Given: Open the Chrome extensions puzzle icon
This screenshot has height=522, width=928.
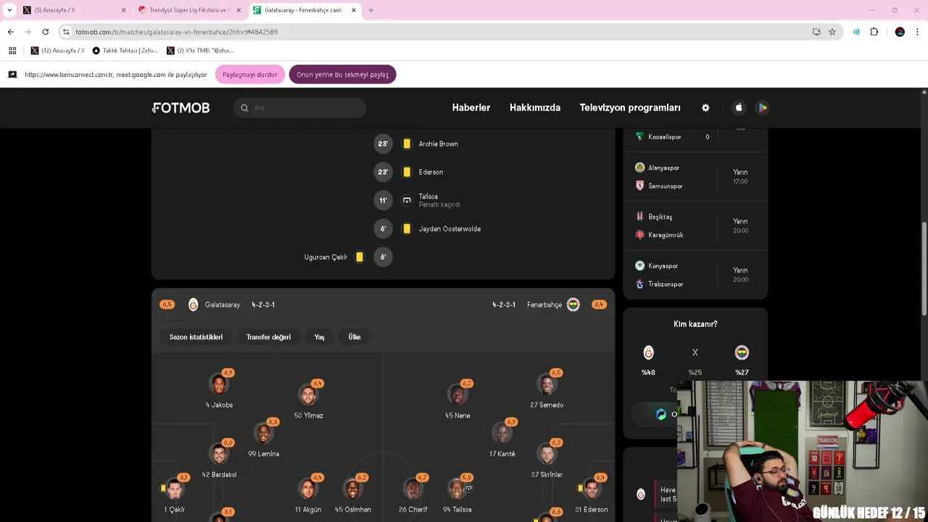Looking at the screenshot, I should [x=874, y=32].
